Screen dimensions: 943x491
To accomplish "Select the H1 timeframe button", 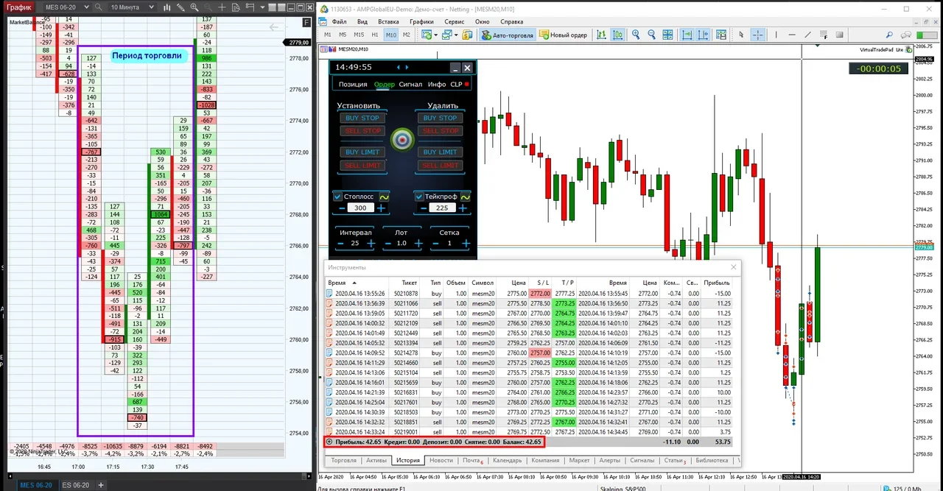I will pos(376,35).
